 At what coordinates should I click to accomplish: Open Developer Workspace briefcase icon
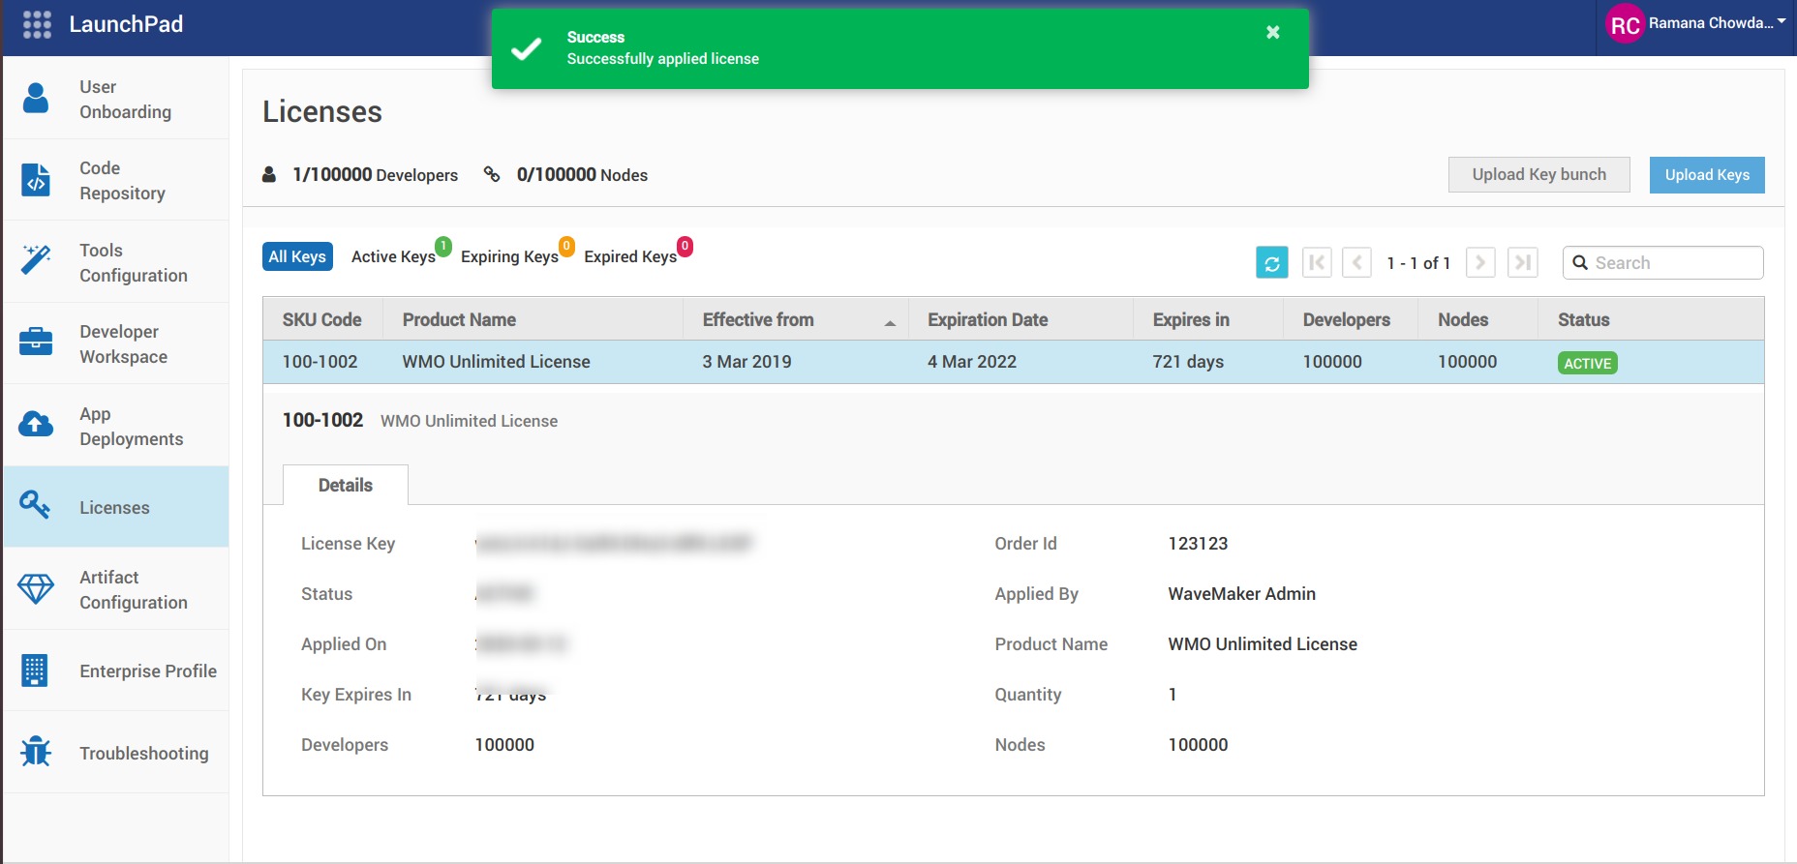36,343
